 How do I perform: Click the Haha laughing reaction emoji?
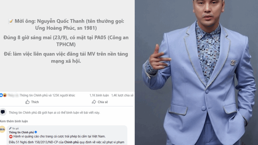[x=5, y=95]
